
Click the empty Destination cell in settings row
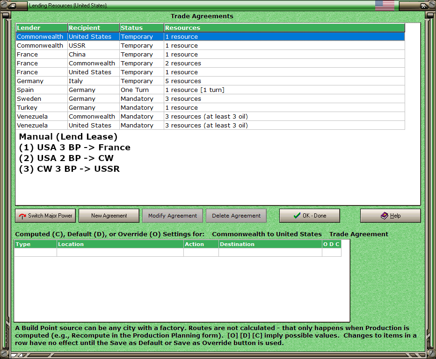pos(270,252)
